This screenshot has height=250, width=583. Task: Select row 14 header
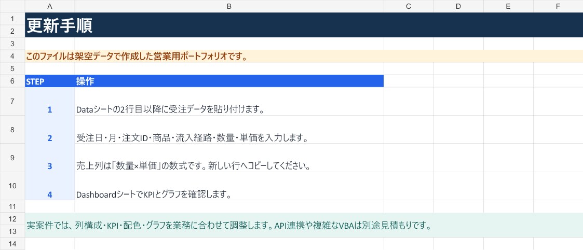pyautogui.click(x=12, y=244)
